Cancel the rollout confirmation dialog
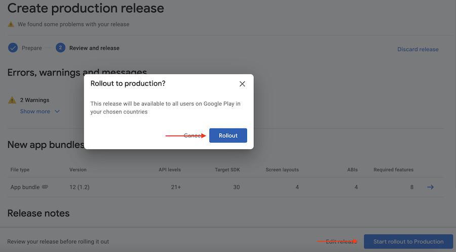This screenshot has height=252, width=456. coord(193,136)
